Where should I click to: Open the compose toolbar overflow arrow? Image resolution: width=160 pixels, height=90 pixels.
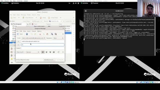pyautogui.click(x=63, y=34)
